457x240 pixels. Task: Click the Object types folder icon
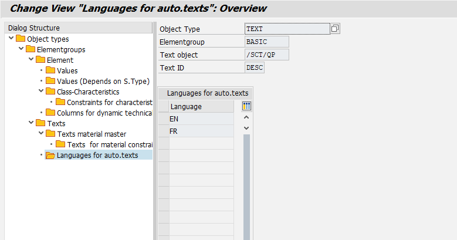pos(21,39)
